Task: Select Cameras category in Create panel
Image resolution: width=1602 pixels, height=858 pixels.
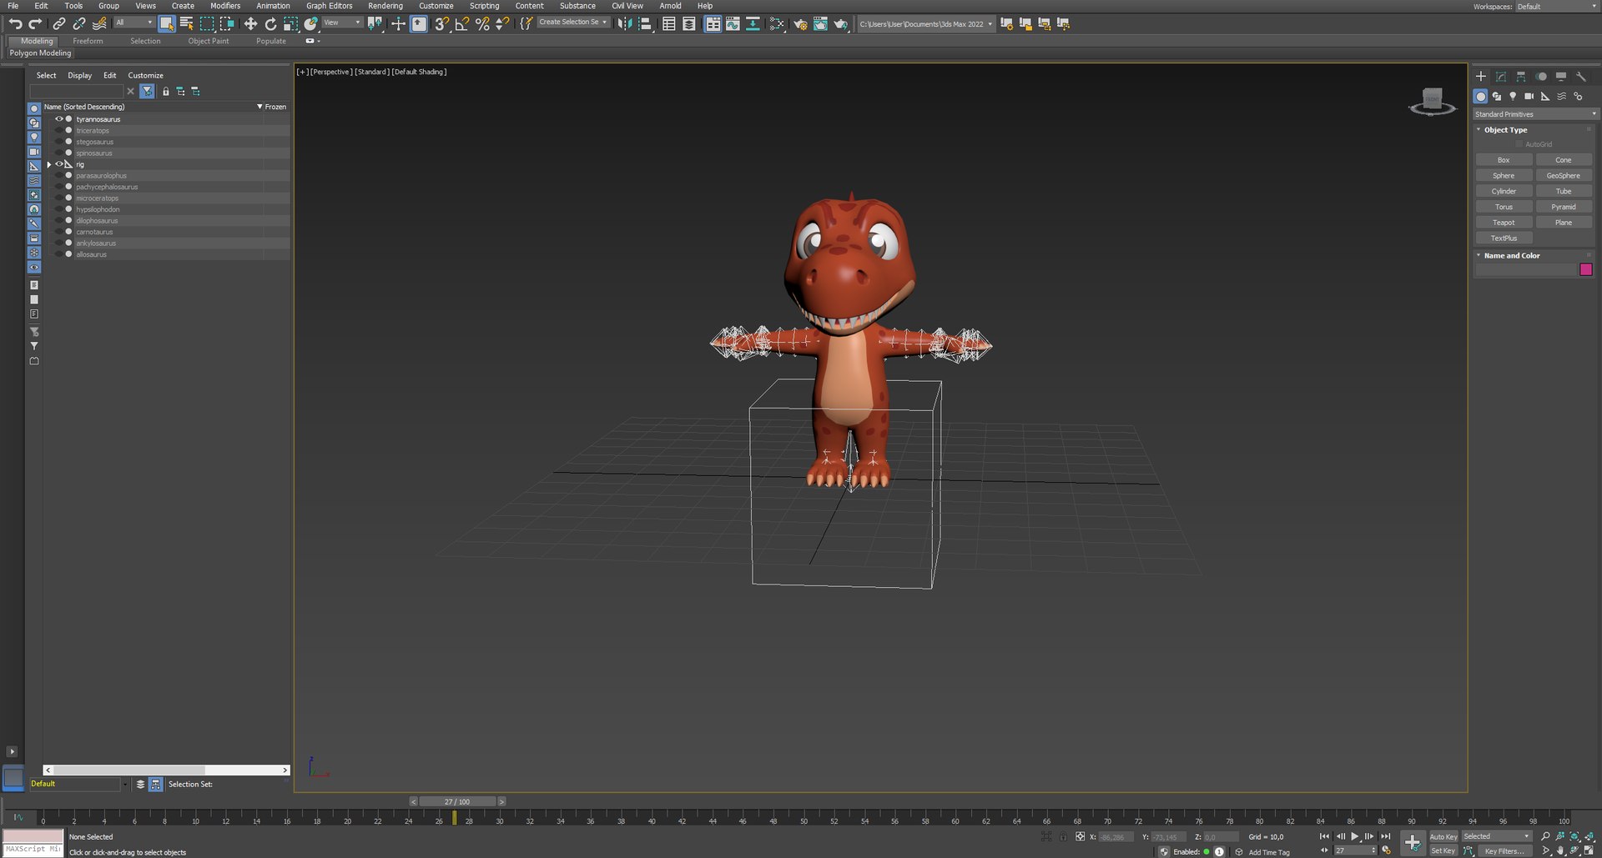Action: 1529,97
